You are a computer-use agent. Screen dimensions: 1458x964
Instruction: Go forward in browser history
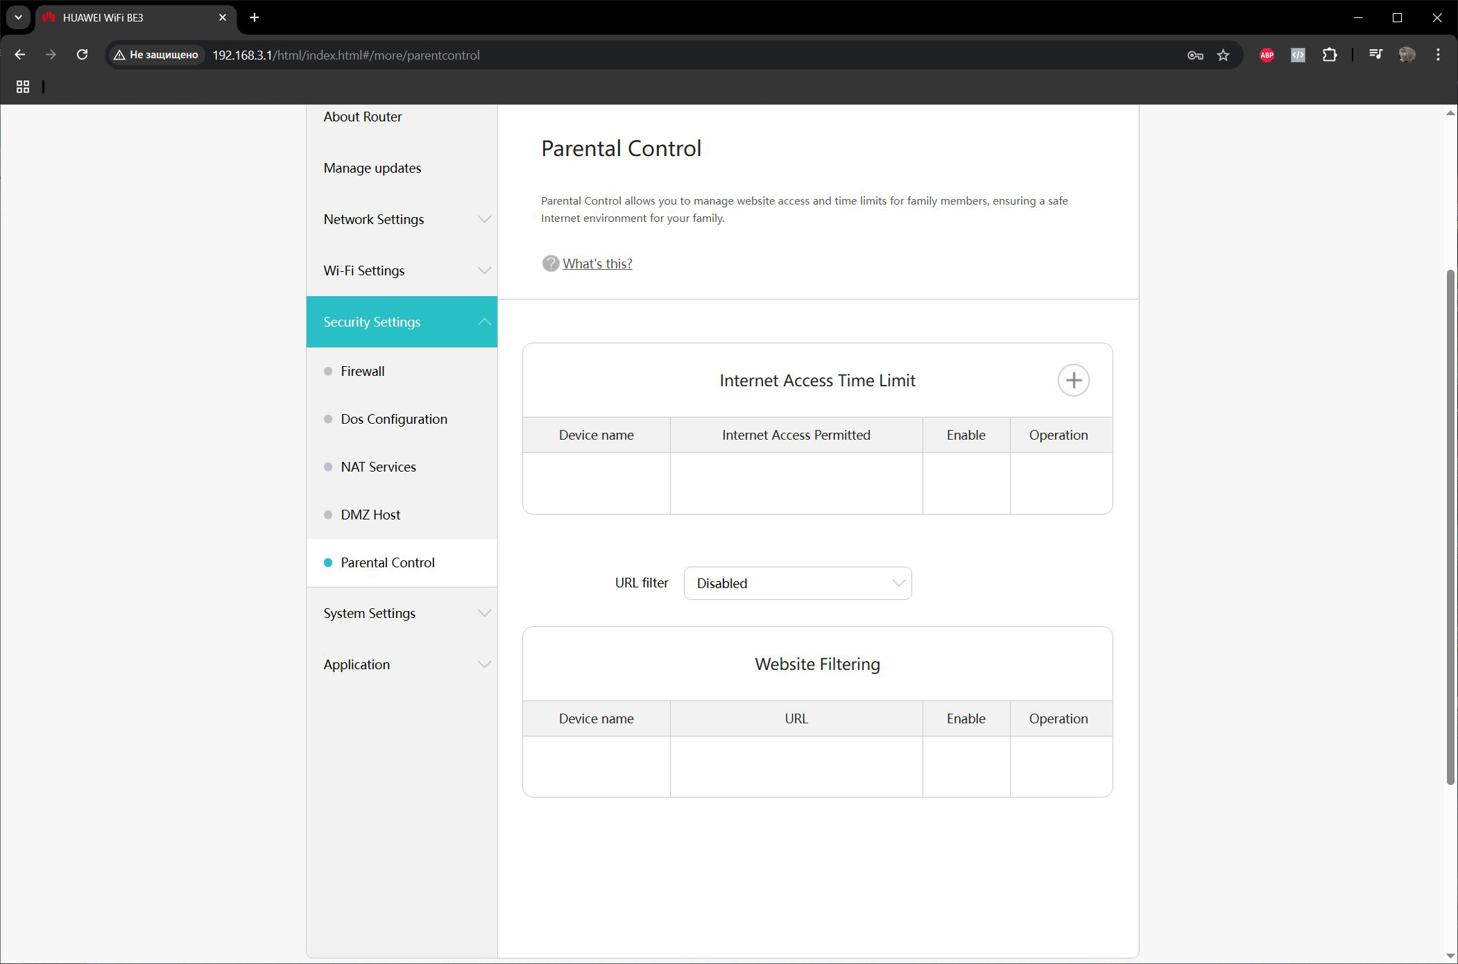[x=51, y=55]
